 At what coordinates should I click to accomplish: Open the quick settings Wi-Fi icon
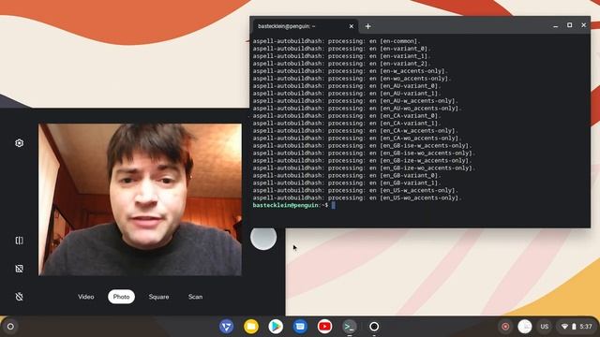[x=564, y=327]
